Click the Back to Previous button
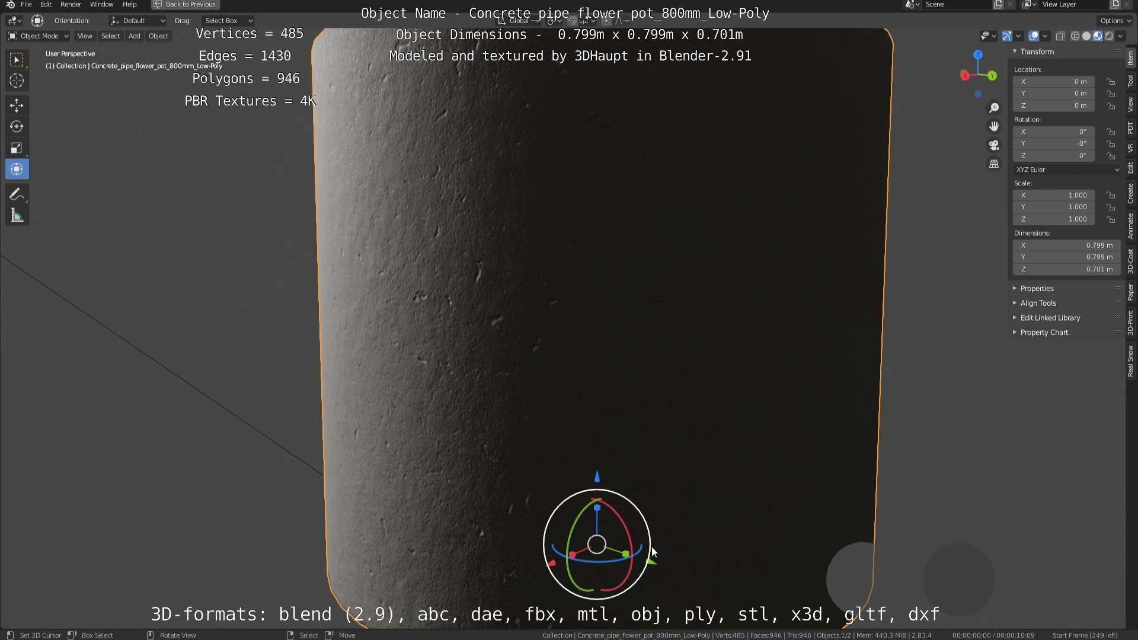The width and height of the screenshot is (1138, 640). (x=185, y=4)
